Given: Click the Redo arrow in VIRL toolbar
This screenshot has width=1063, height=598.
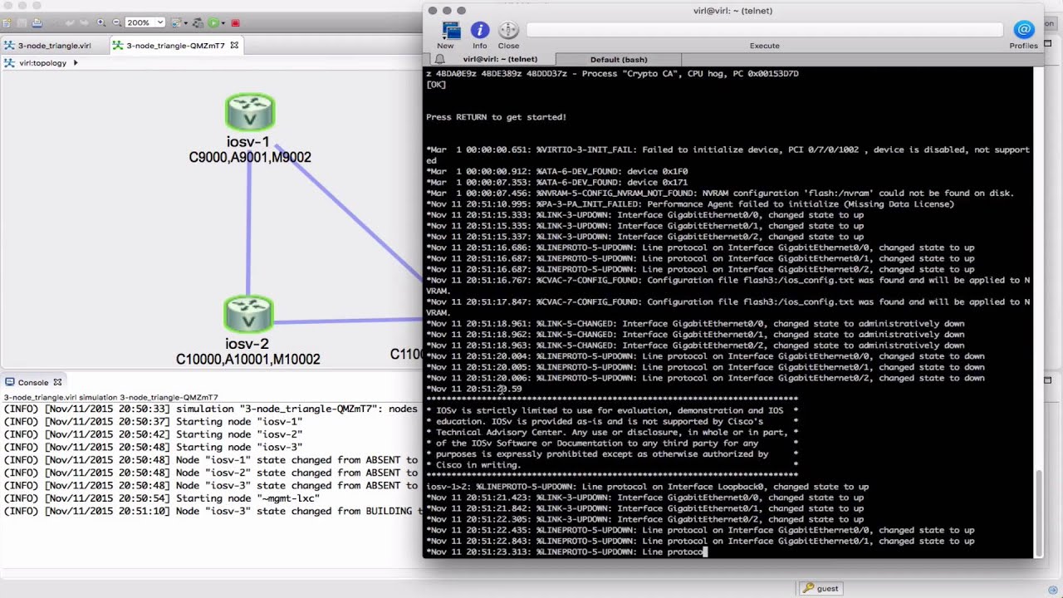Looking at the screenshot, I should (x=84, y=22).
